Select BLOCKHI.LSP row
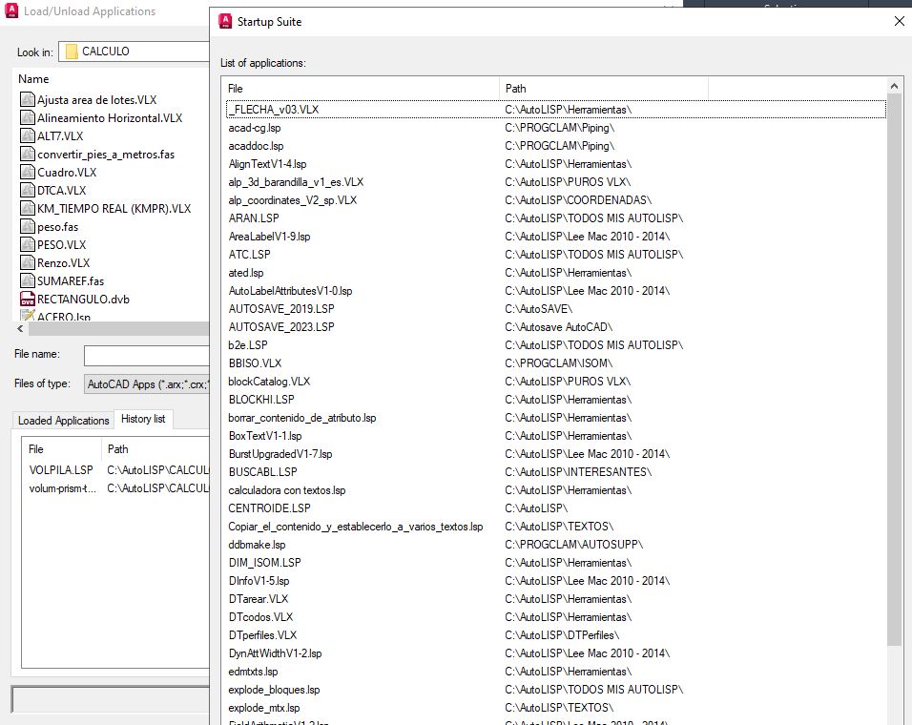This screenshot has width=912, height=725. click(555, 400)
